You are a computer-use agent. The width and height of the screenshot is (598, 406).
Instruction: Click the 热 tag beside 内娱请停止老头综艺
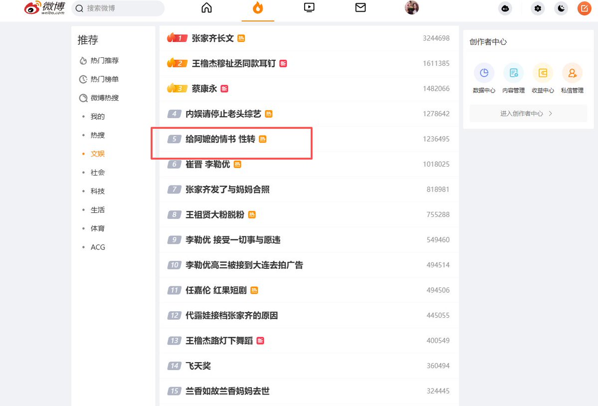(268, 114)
